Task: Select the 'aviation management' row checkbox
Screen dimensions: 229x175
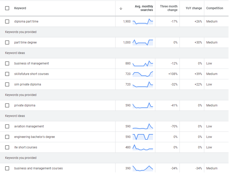Action: click(7, 126)
